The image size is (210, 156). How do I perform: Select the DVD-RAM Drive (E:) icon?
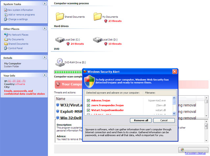pyautogui.click(x=59, y=62)
